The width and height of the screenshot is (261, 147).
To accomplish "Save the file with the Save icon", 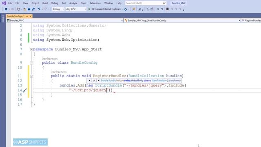I will pyautogui.click(x=29, y=9).
